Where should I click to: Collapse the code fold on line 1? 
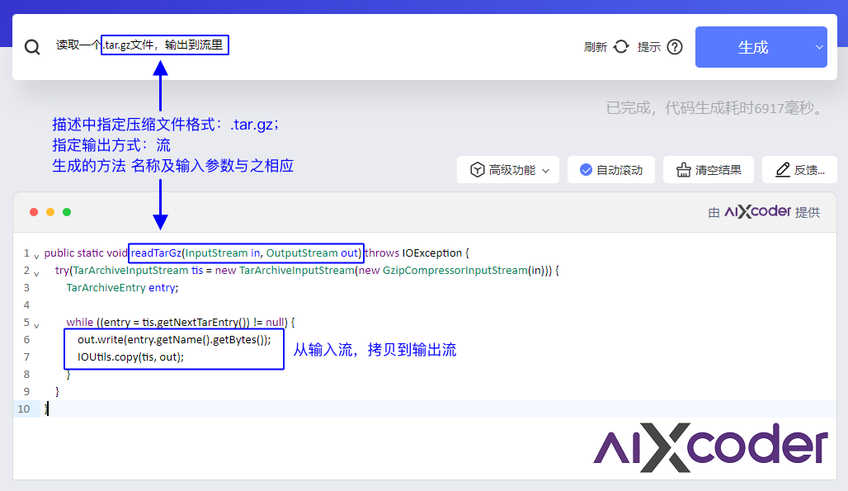tap(36, 255)
